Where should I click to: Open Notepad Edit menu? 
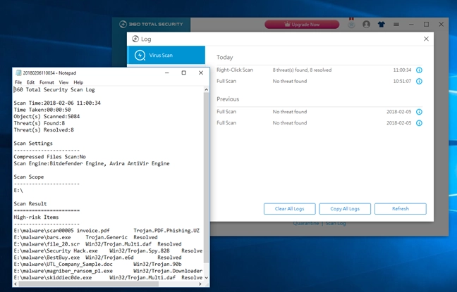[x=30, y=82]
